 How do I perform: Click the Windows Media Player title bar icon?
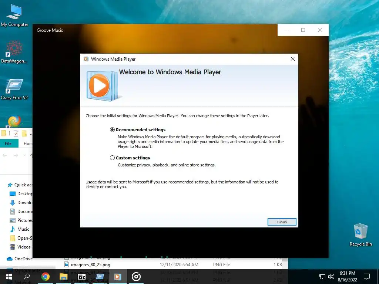(86, 59)
